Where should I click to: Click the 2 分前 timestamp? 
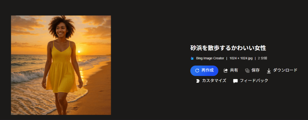coord(262,58)
